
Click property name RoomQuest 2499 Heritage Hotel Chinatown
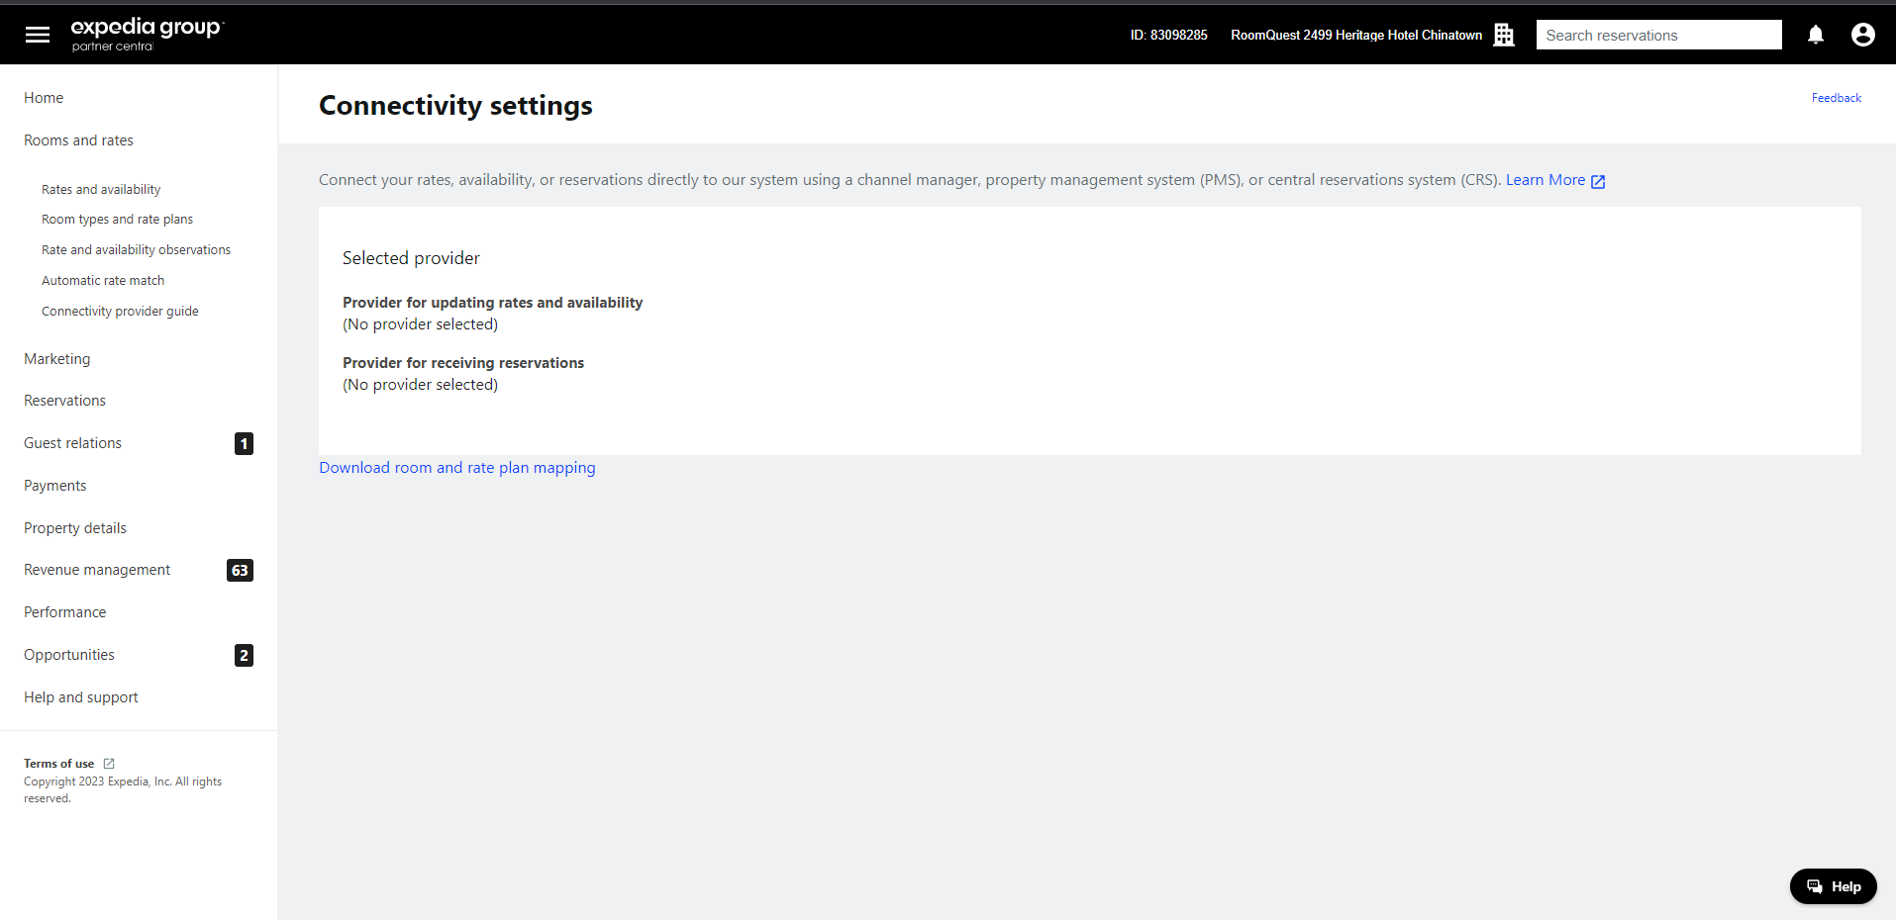(x=1356, y=35)
